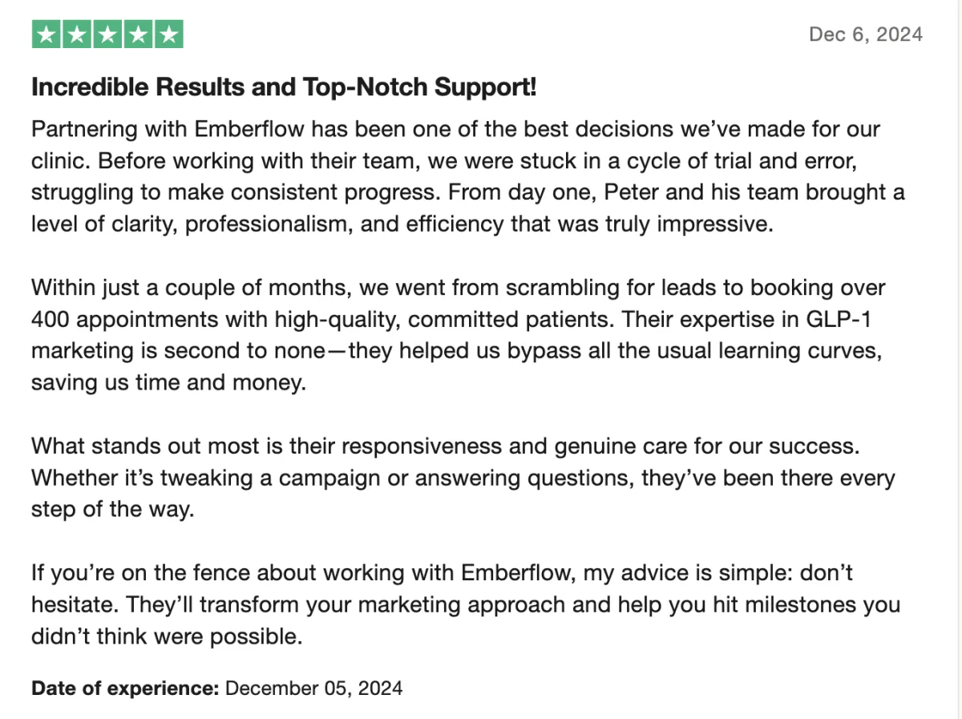Click the paragraph beginning 'Within just a couple'
This screenshot has width=962, height=719.
pyautogui.click(x=462, y=335)
